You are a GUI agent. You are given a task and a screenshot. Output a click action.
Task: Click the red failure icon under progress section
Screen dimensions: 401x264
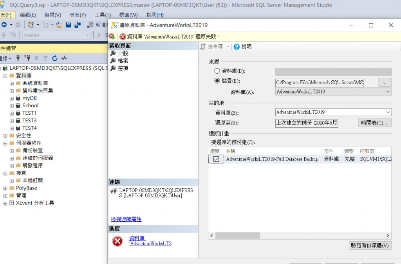coord(117,241)
